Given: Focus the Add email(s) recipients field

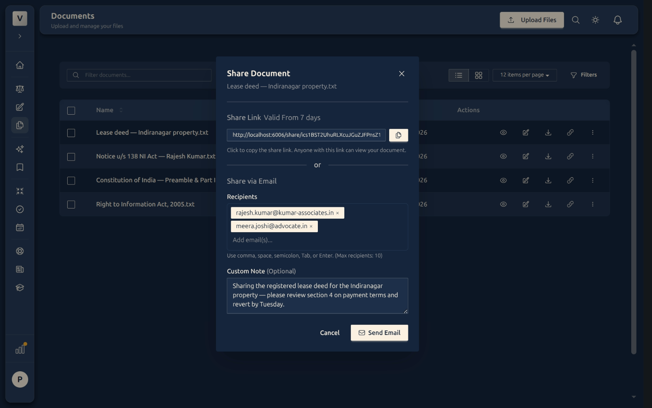Looking at the screenshot, I should click(317, 240).
